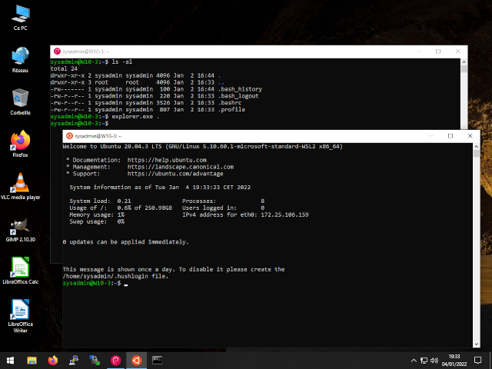Click the 'Welcome to Ubuntu 20.04.3 LTS' line

pos(112,147)
